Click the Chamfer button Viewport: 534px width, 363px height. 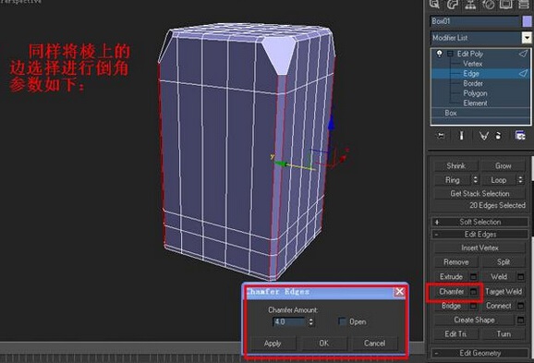pyautogui.click(x=451, y=292)
